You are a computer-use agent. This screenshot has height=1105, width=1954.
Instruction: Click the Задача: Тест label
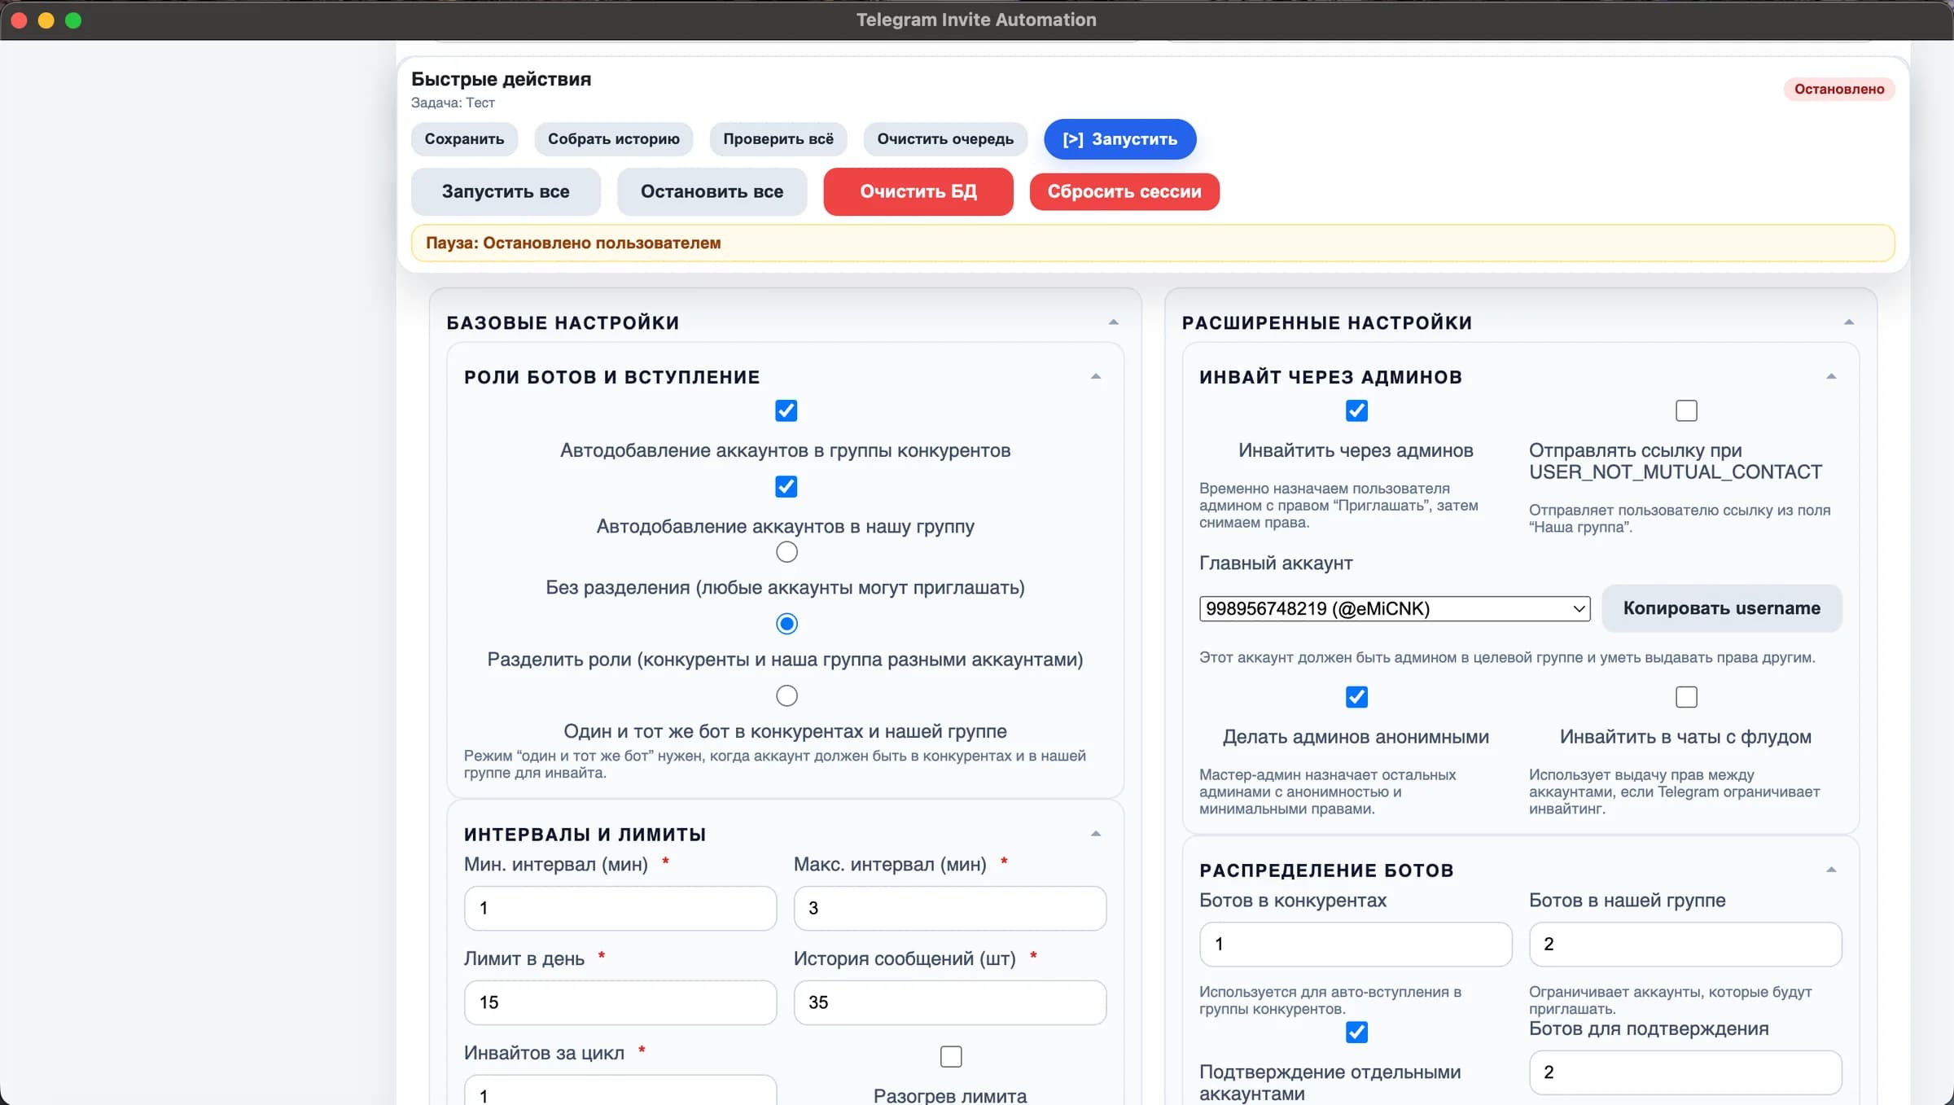453,103
